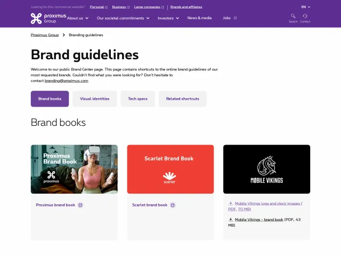The height and width of the screenshot is (256, 341).
Task: Click external-link icon after Proximus brand book
Action: click(80, 205)
